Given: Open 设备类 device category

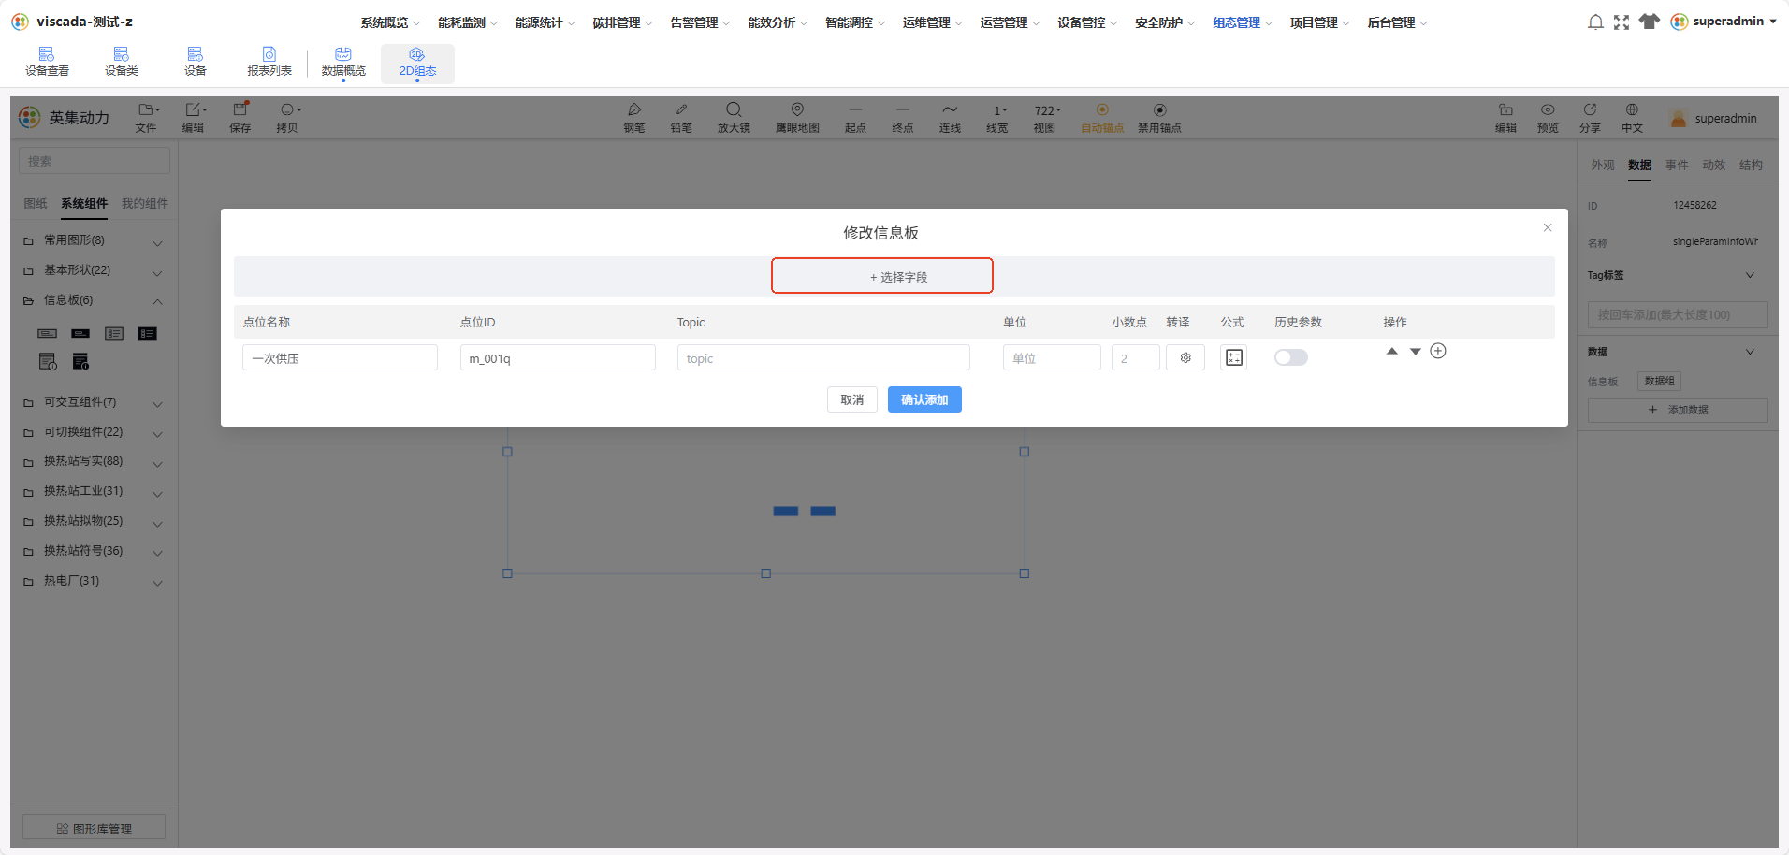Looking at the screenshot, I should point(122,62).
